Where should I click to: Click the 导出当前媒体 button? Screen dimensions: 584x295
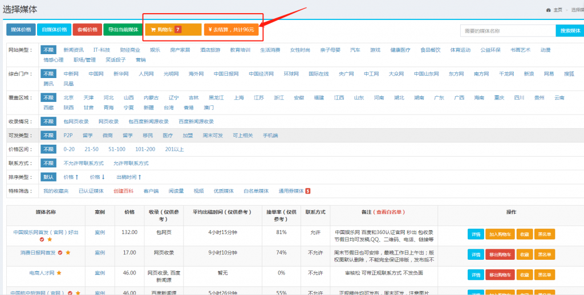point(123,30)
